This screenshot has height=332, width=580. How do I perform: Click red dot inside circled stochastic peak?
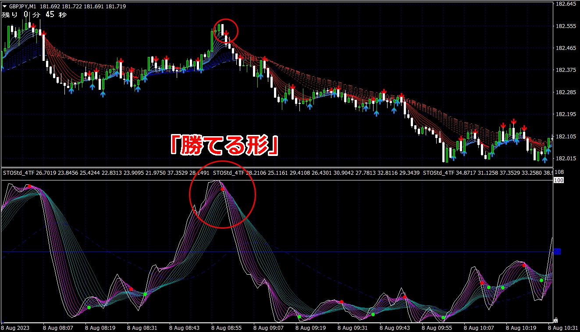pos(222,189)
